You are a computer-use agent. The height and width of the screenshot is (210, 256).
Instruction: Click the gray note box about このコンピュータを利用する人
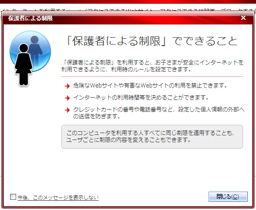point(152,137)
